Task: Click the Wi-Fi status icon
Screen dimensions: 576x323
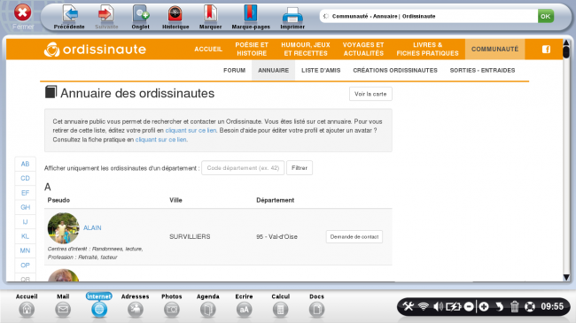Action: (424, 306)
